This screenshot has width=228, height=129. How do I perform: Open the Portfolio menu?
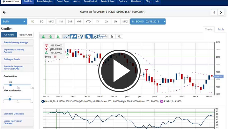pyautogui.click(x=28, y=2)
